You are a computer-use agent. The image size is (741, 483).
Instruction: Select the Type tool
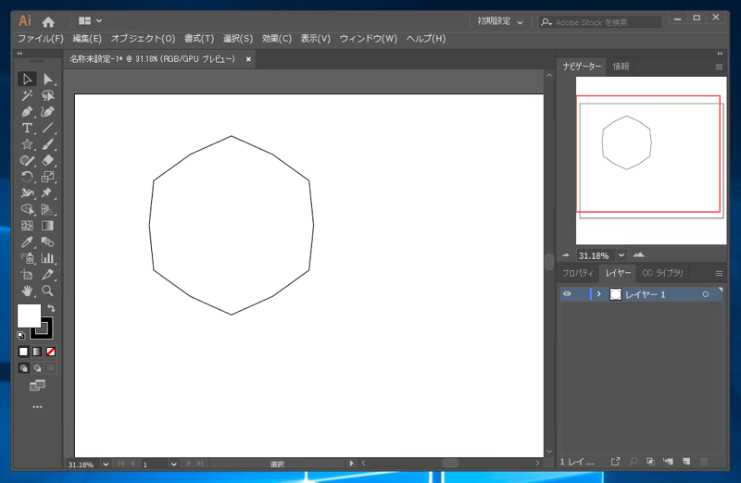(x=27, y=129)
